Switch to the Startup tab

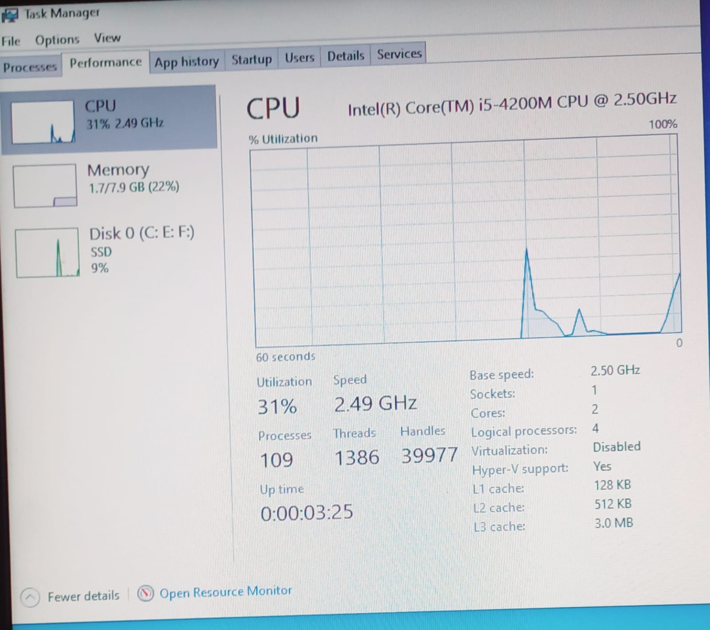coord(252,59)
